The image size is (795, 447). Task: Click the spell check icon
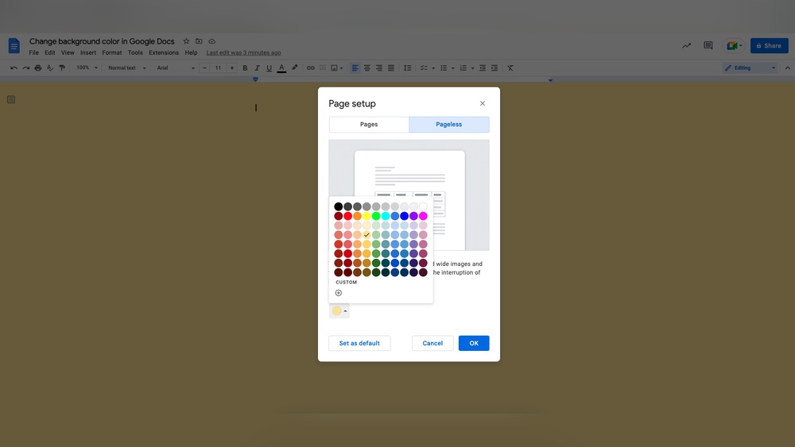pos(50,67)
